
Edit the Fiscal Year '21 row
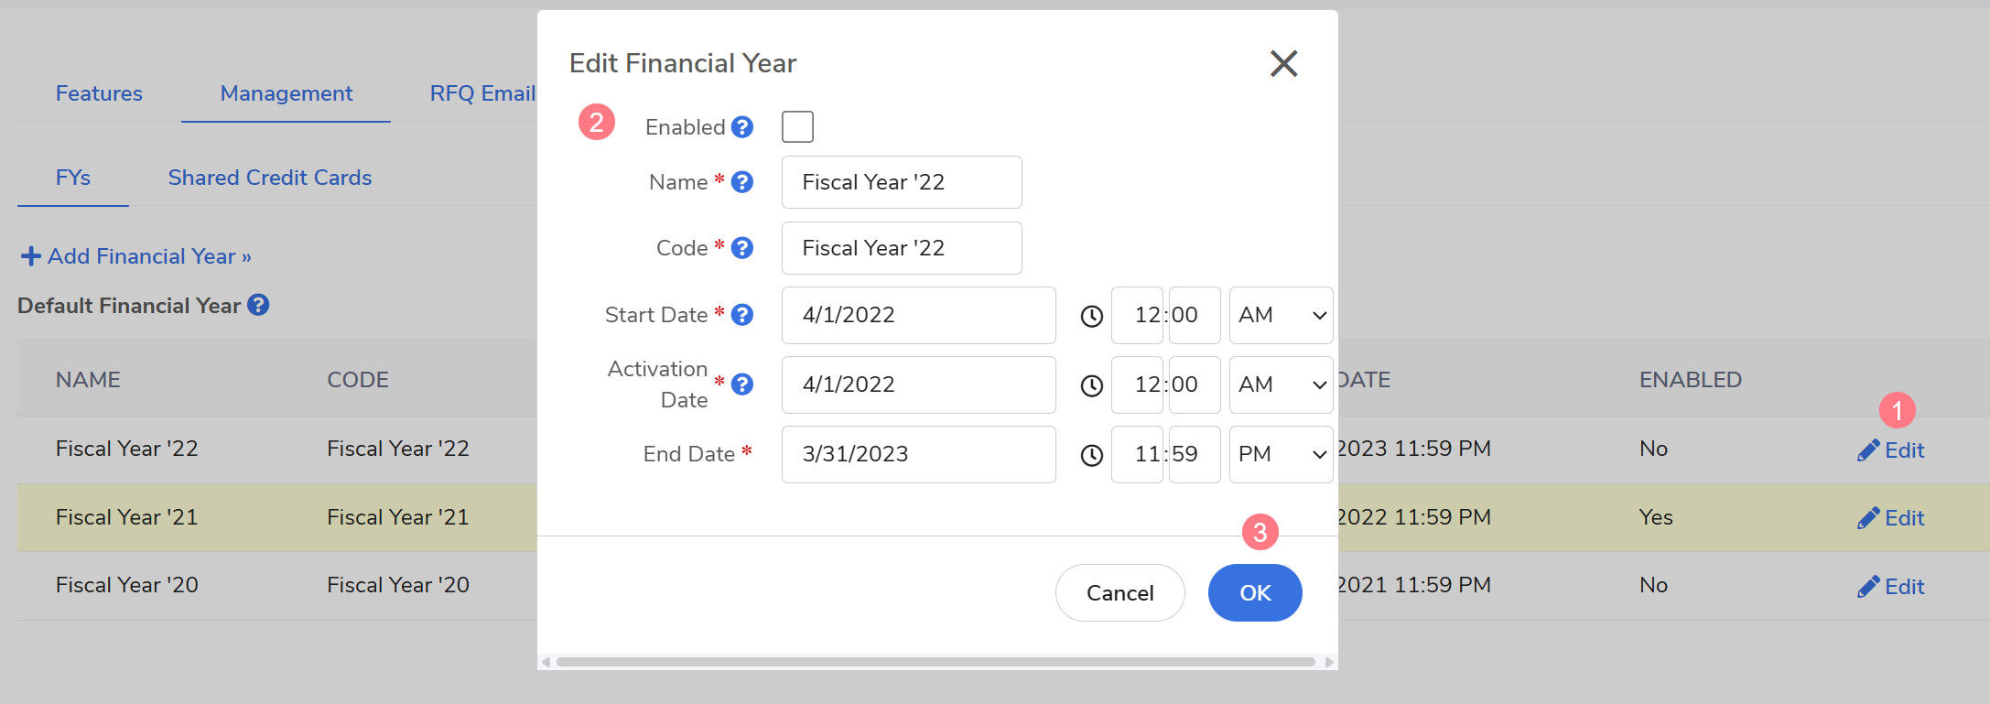1891,518
